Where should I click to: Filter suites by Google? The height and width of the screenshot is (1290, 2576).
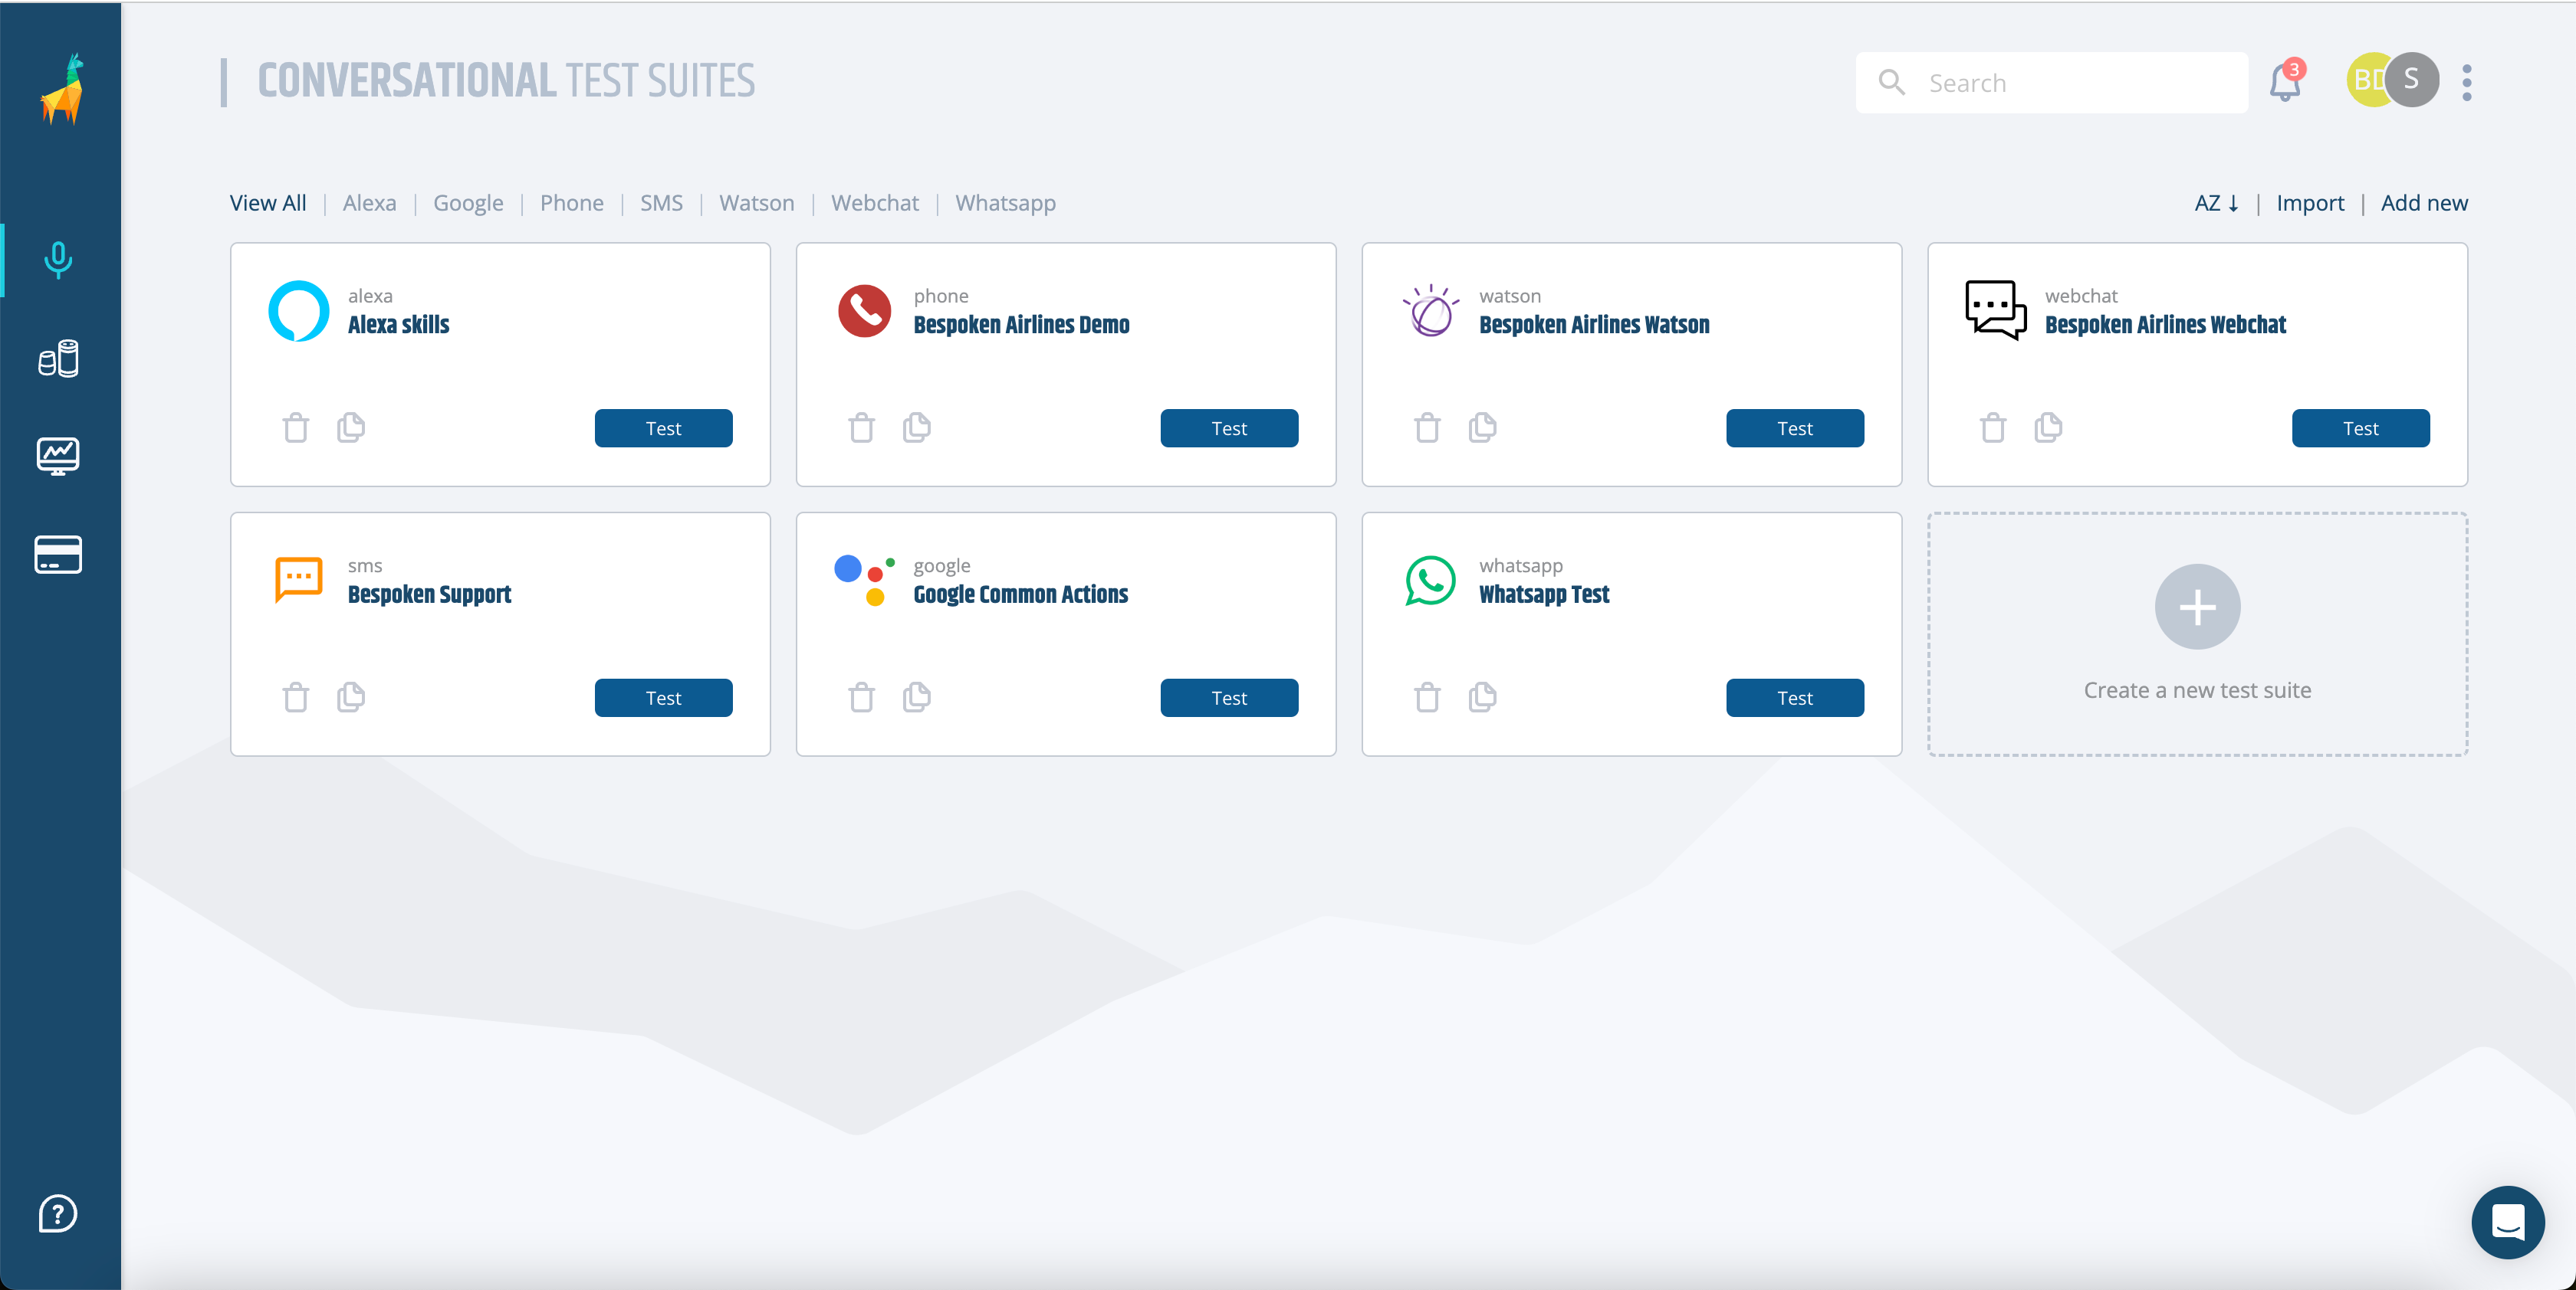(x=468, y=203)
